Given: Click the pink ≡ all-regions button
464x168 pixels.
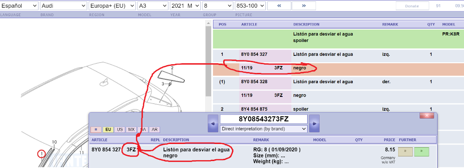Looking at the screenshot, I should pyautogui.click(x=96, y=129).
